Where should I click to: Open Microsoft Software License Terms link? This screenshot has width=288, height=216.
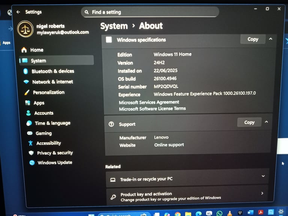152,109
